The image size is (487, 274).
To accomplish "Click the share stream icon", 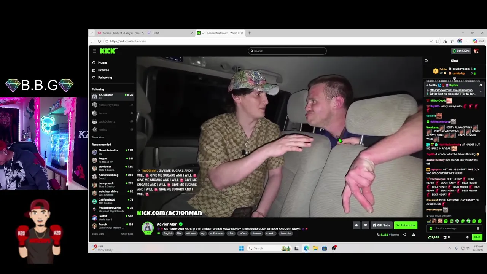I will (404, 235).
